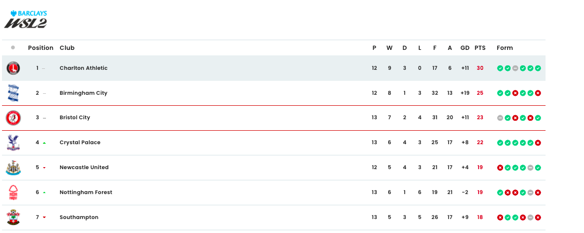Open the Southampton club crest
This screenshot has width=584, height=233.
click(x=13, y=218)
